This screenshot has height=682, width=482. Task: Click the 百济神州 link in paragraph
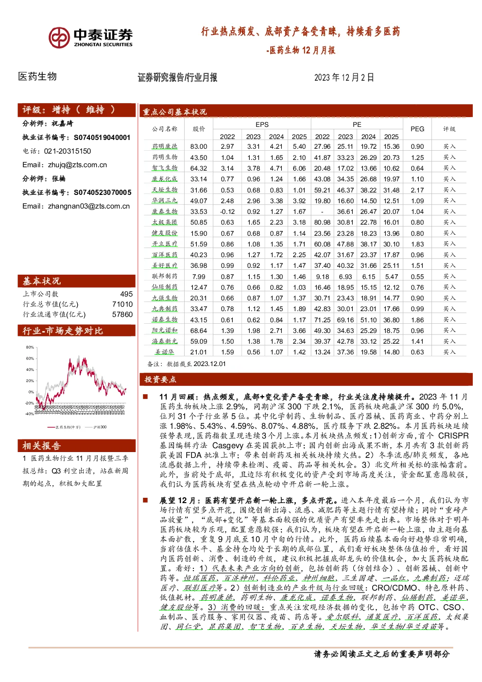240,578
